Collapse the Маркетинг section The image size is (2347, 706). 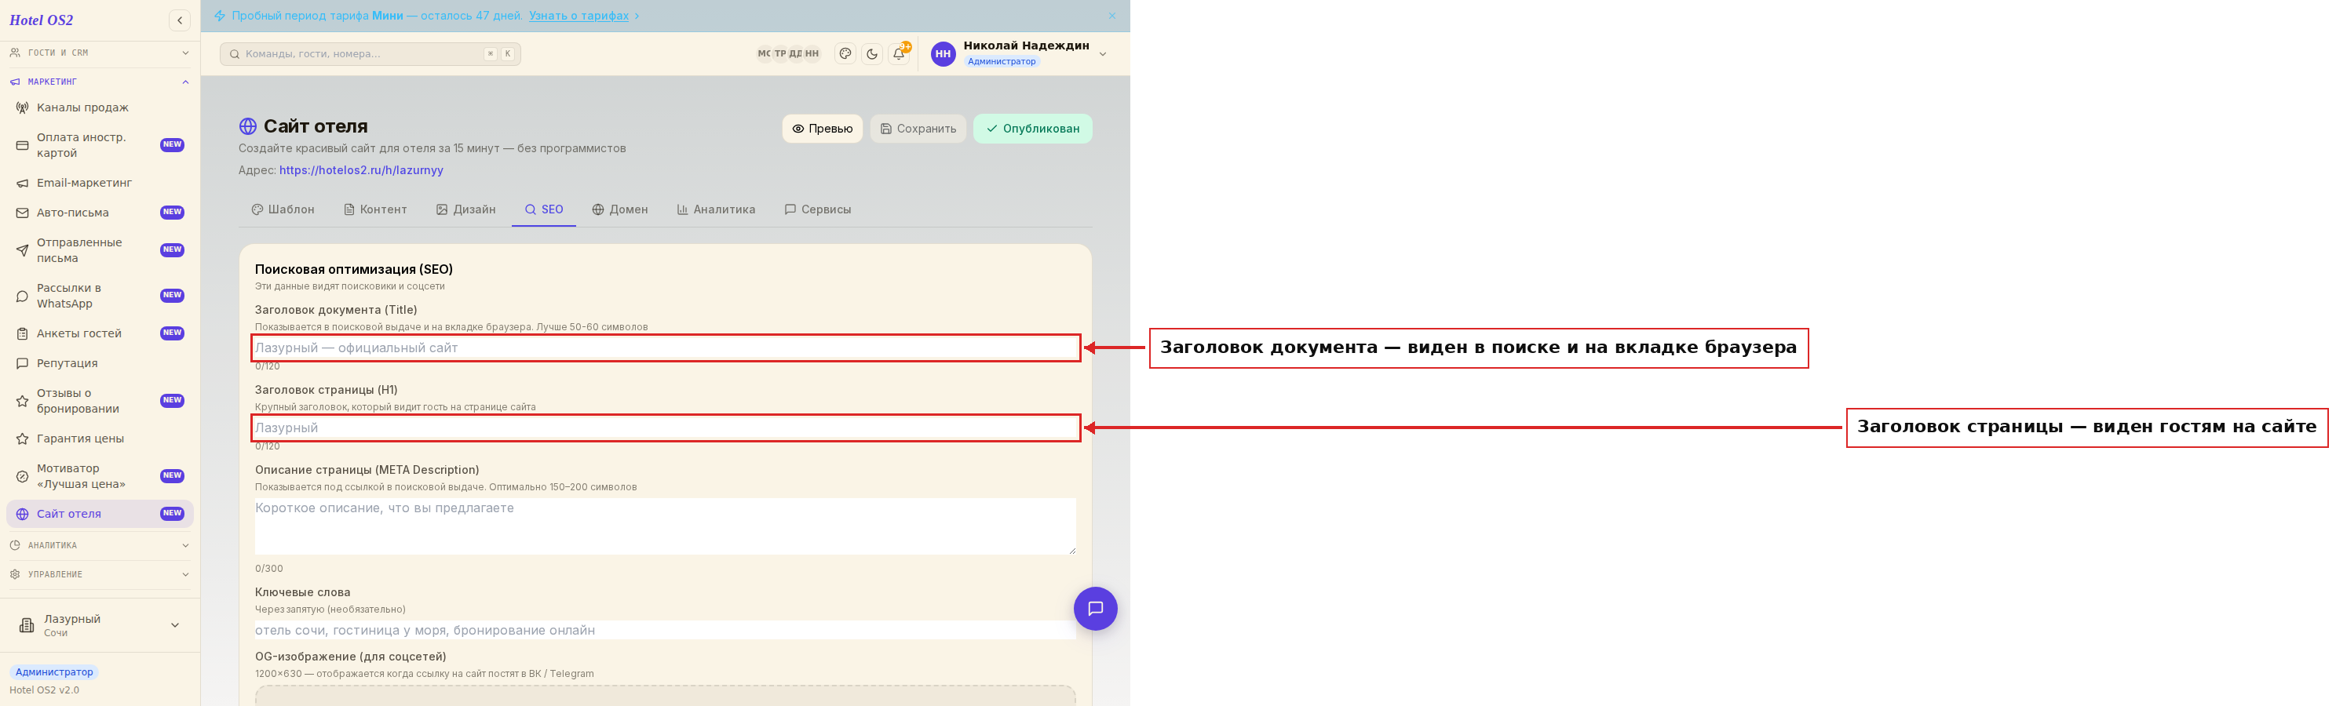coord(100,82)
